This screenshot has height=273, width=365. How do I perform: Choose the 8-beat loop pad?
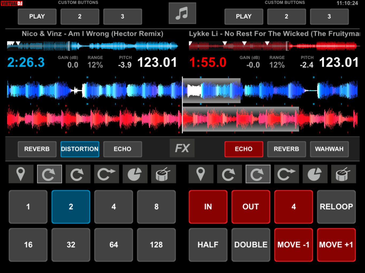pos(156,207)
